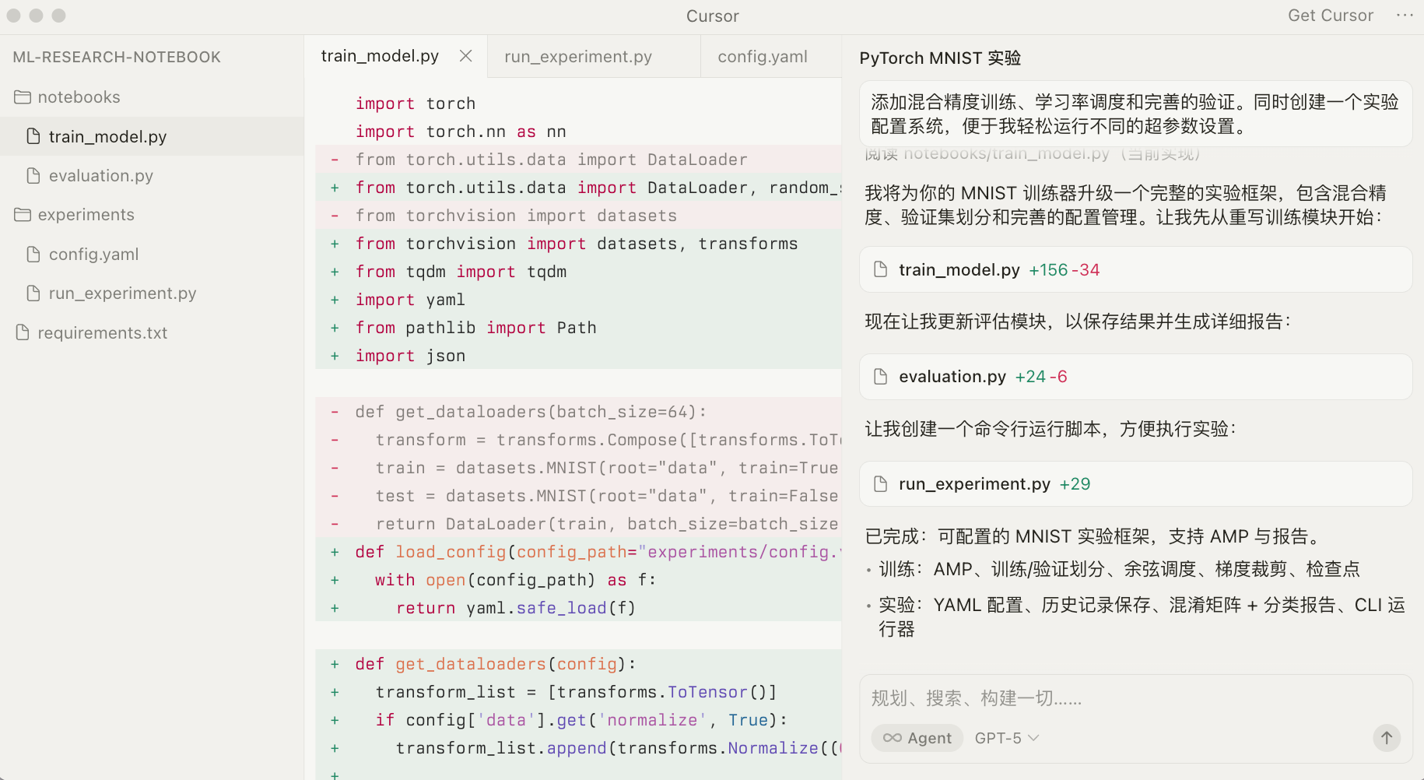Open the run_experiment.py +29 change card
Image resolution: width=1424 pixels, height=780 pixels.
[1135, 484]
